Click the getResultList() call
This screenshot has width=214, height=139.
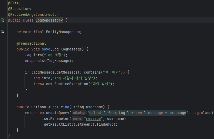pyautogui.click(x=60, y=125)
